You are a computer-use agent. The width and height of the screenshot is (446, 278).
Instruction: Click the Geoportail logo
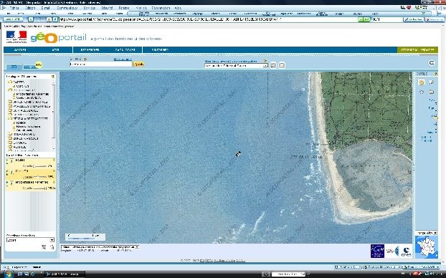pyautogui.click(x=58, y=37)
